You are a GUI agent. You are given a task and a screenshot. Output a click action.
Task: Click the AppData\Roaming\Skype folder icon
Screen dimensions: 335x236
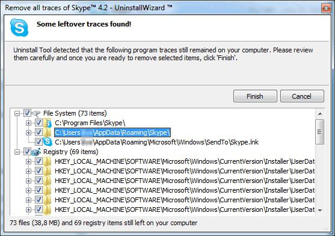(x=48, y=132)
